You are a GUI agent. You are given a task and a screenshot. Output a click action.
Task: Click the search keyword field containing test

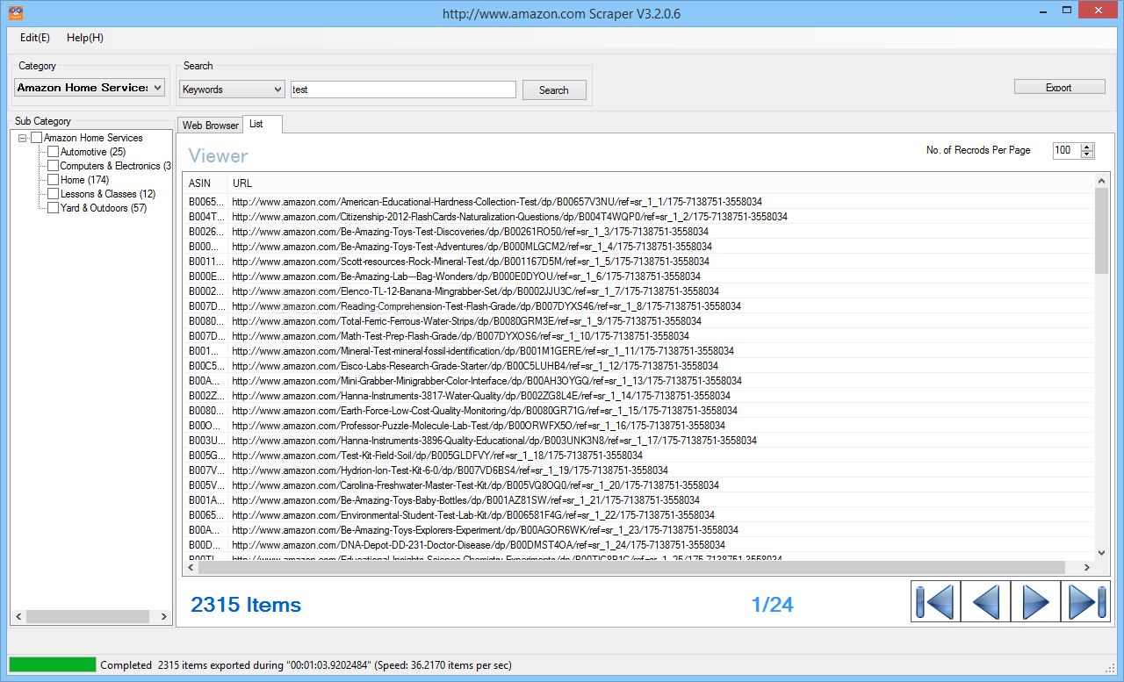[x=403, y=90]
